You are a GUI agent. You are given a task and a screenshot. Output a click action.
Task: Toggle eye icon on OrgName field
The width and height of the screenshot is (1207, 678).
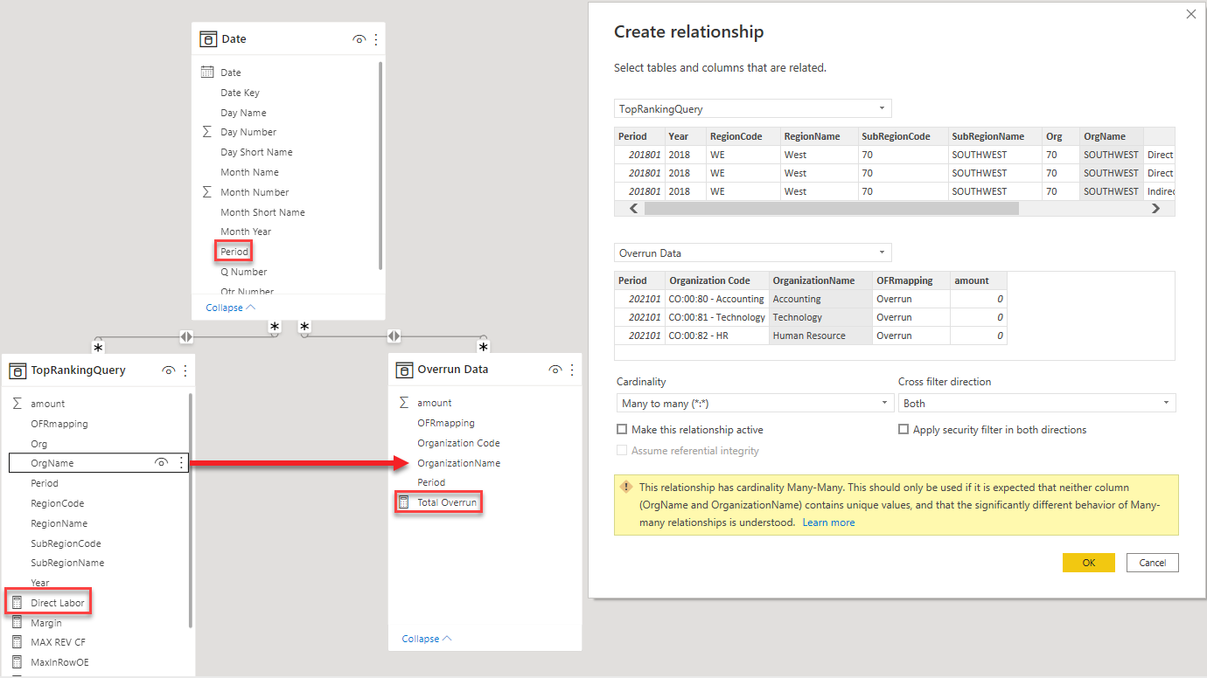(x=161, y=463)
